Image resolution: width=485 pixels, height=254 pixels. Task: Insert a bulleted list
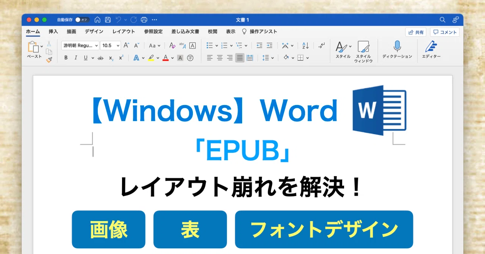tap(210, 45)
